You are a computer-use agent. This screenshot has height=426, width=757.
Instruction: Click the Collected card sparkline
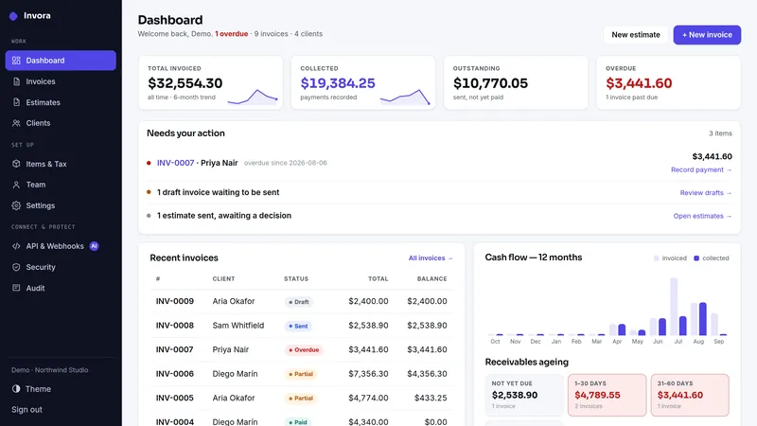[x=405, y=97]
